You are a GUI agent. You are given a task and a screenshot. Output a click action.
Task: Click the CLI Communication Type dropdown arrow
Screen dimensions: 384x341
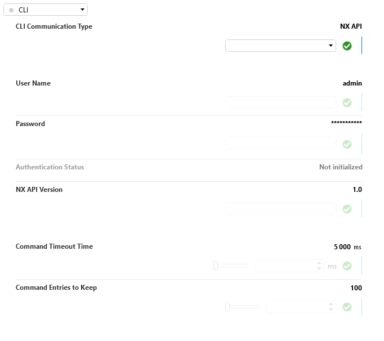(331, 46)
